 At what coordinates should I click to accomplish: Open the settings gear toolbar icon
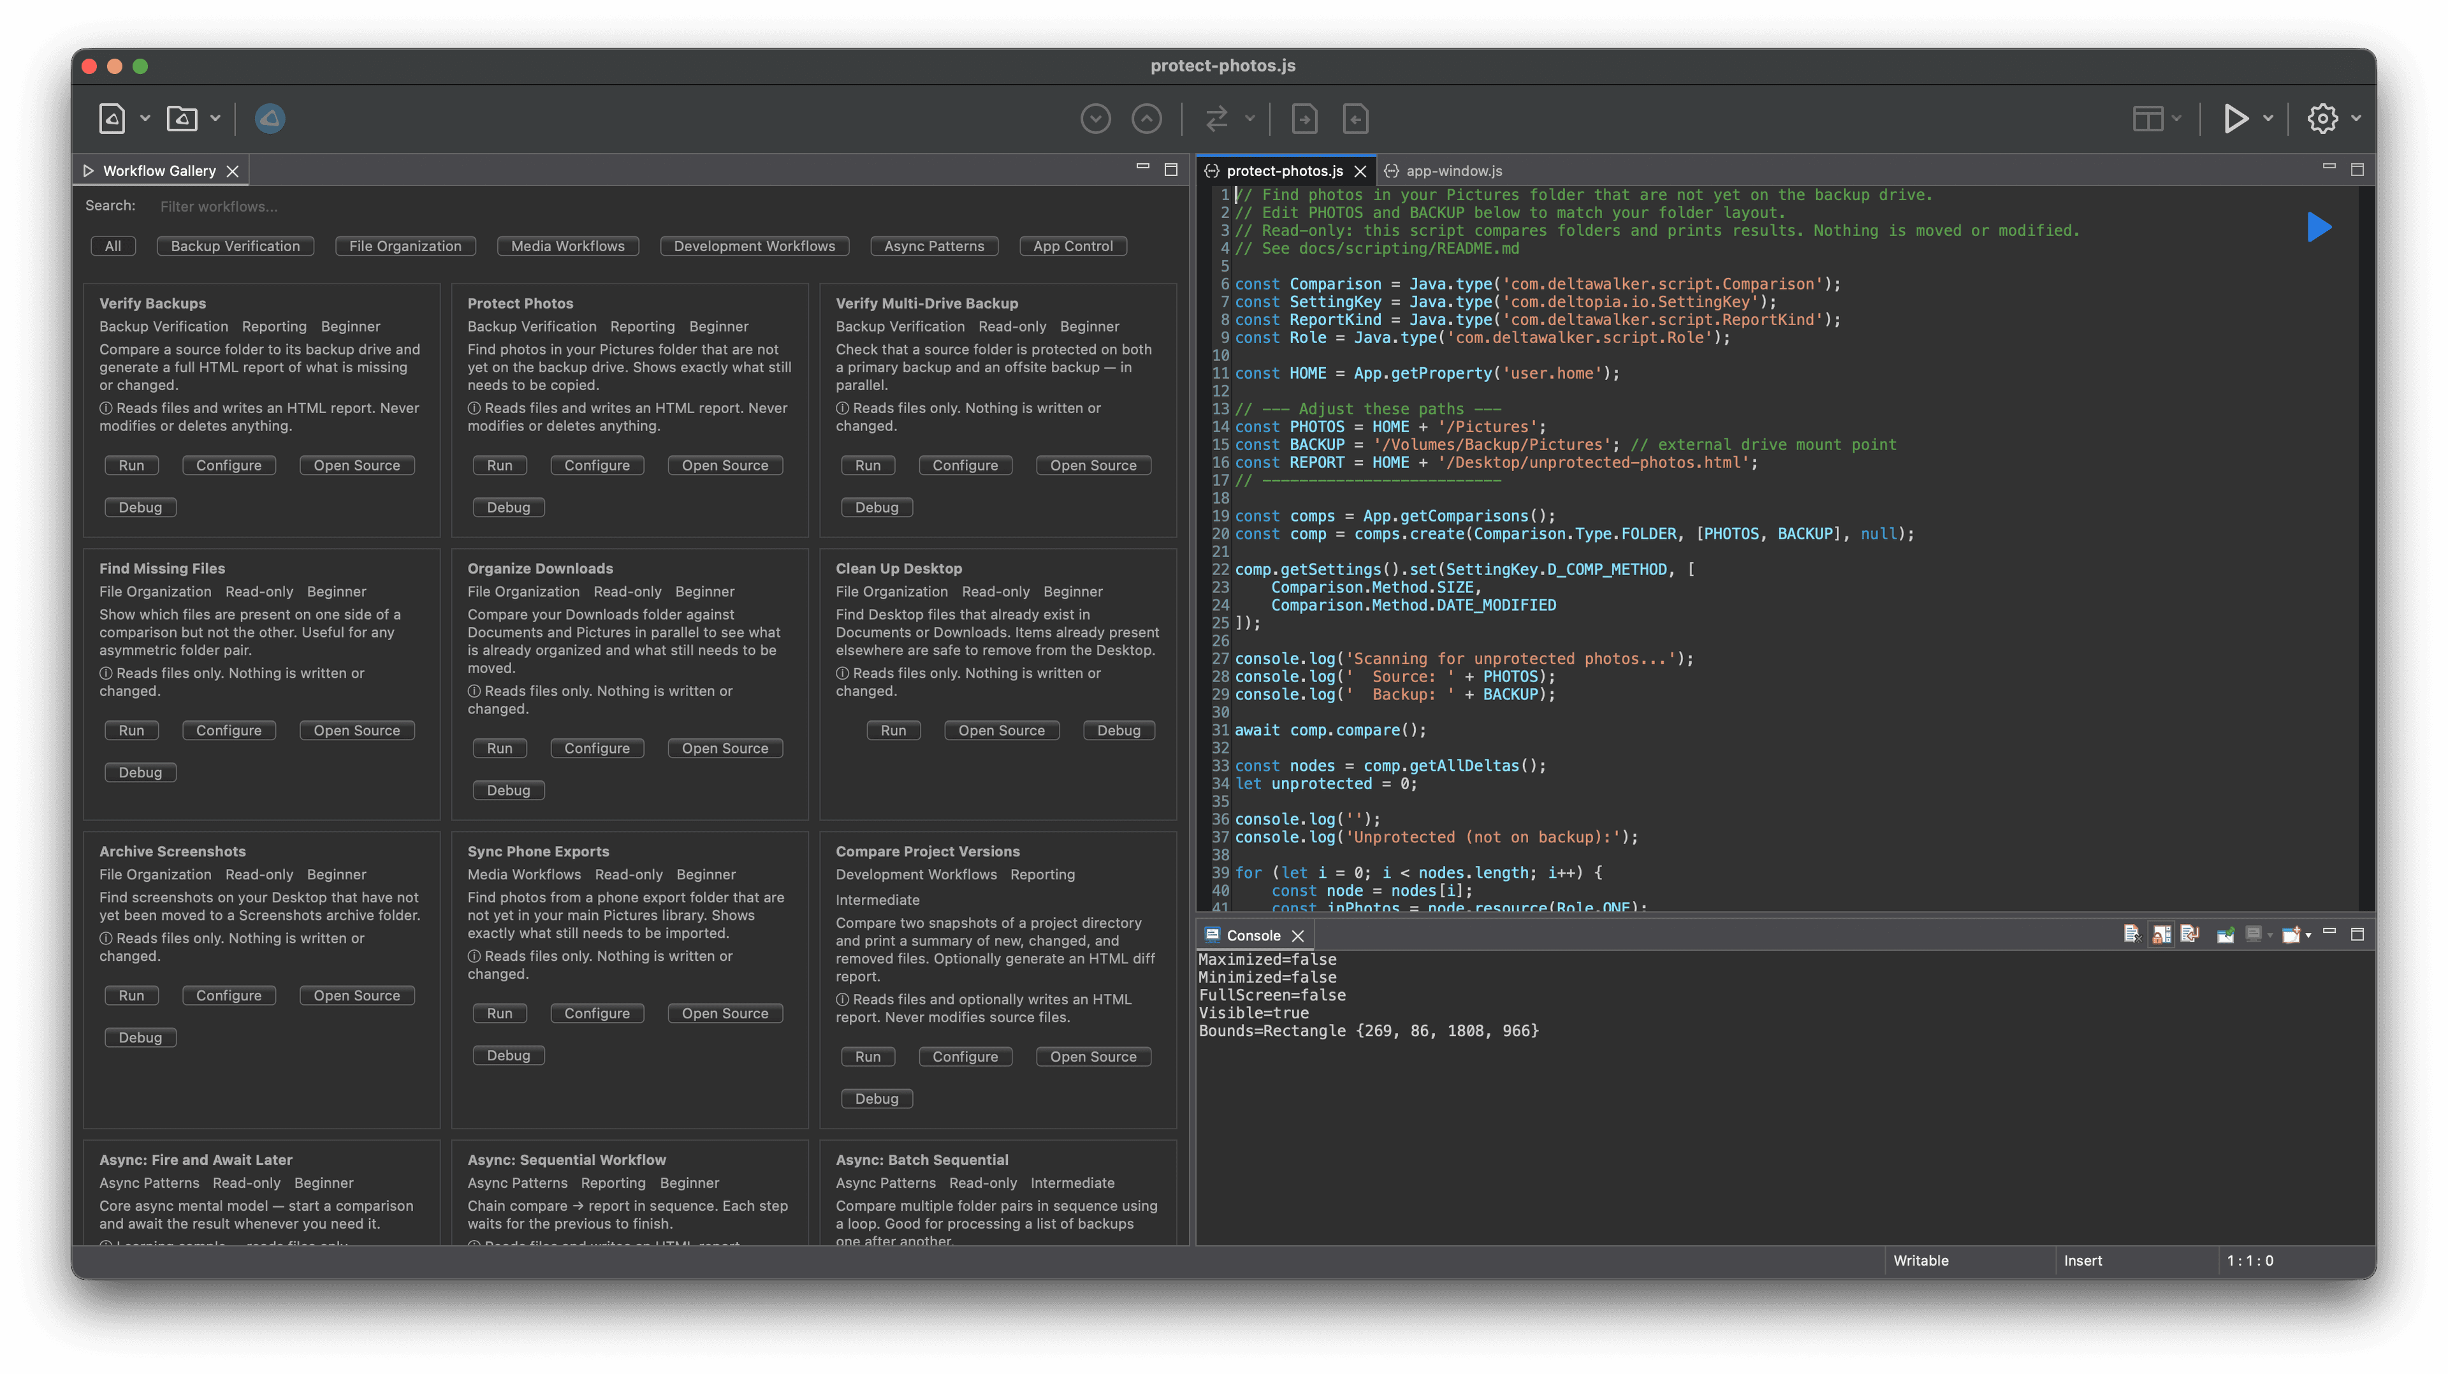point(2322,119)
